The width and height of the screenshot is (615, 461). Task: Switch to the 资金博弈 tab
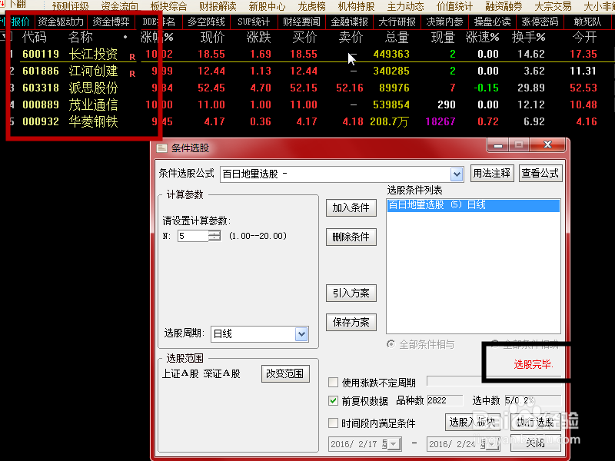[111, 22]
